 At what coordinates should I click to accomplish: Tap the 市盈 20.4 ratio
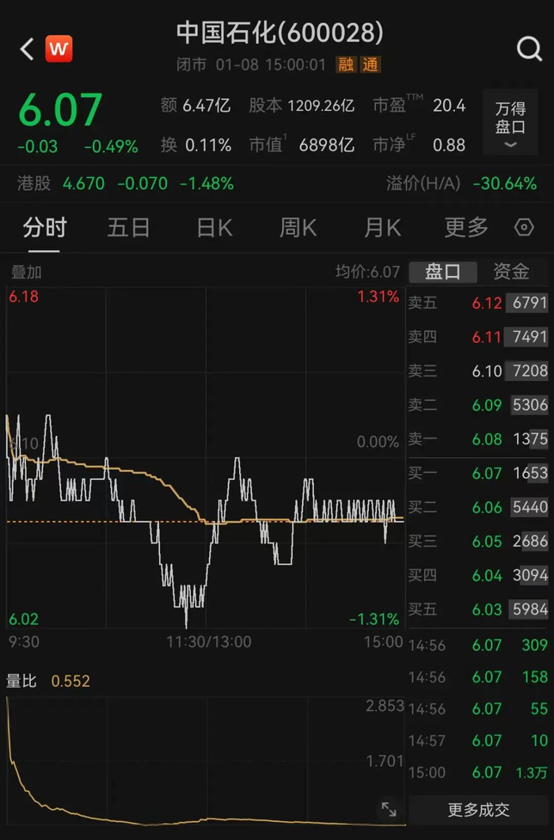click(419, 104)
